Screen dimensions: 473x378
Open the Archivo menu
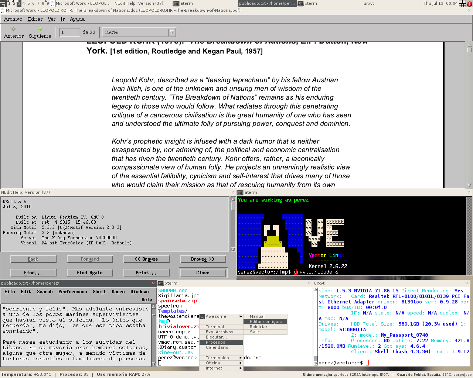tap(13, 19)
